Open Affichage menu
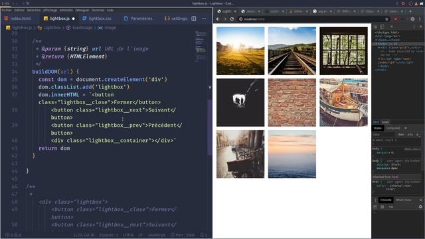425x239 pixels. coord(50,10)
